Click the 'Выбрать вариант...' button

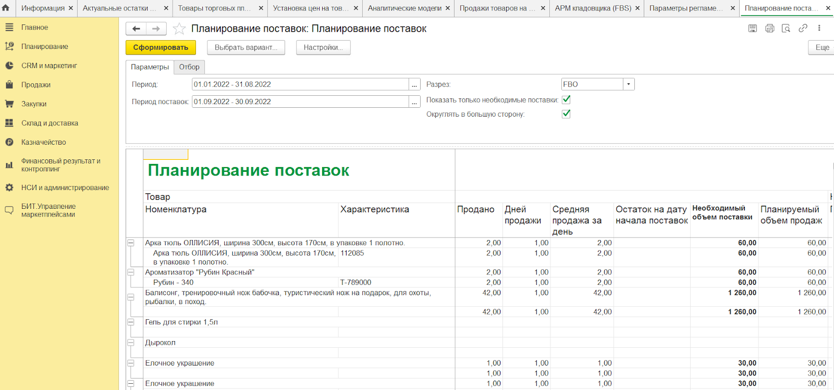(246, 47)
